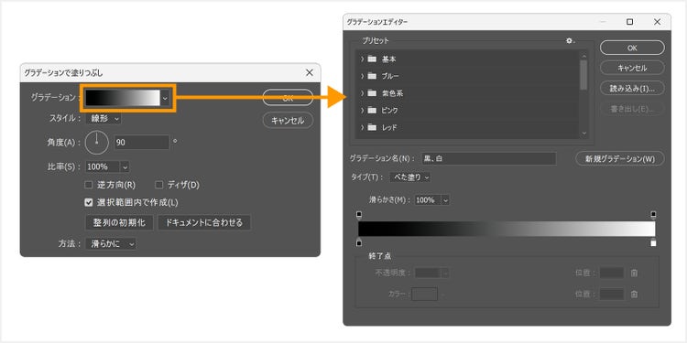Expand the 紫色系 preset folder
This screenshot has width=687, height=343.
click(363, 93)
